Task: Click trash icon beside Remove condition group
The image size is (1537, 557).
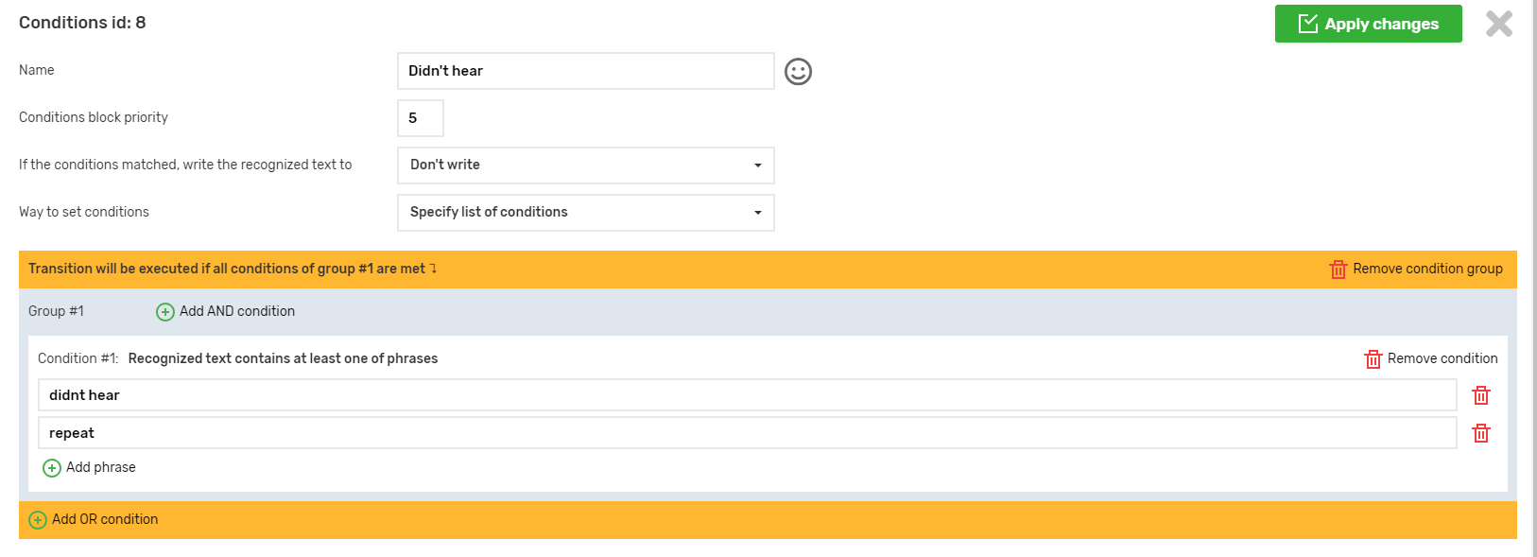Action: pos(1338,270)
